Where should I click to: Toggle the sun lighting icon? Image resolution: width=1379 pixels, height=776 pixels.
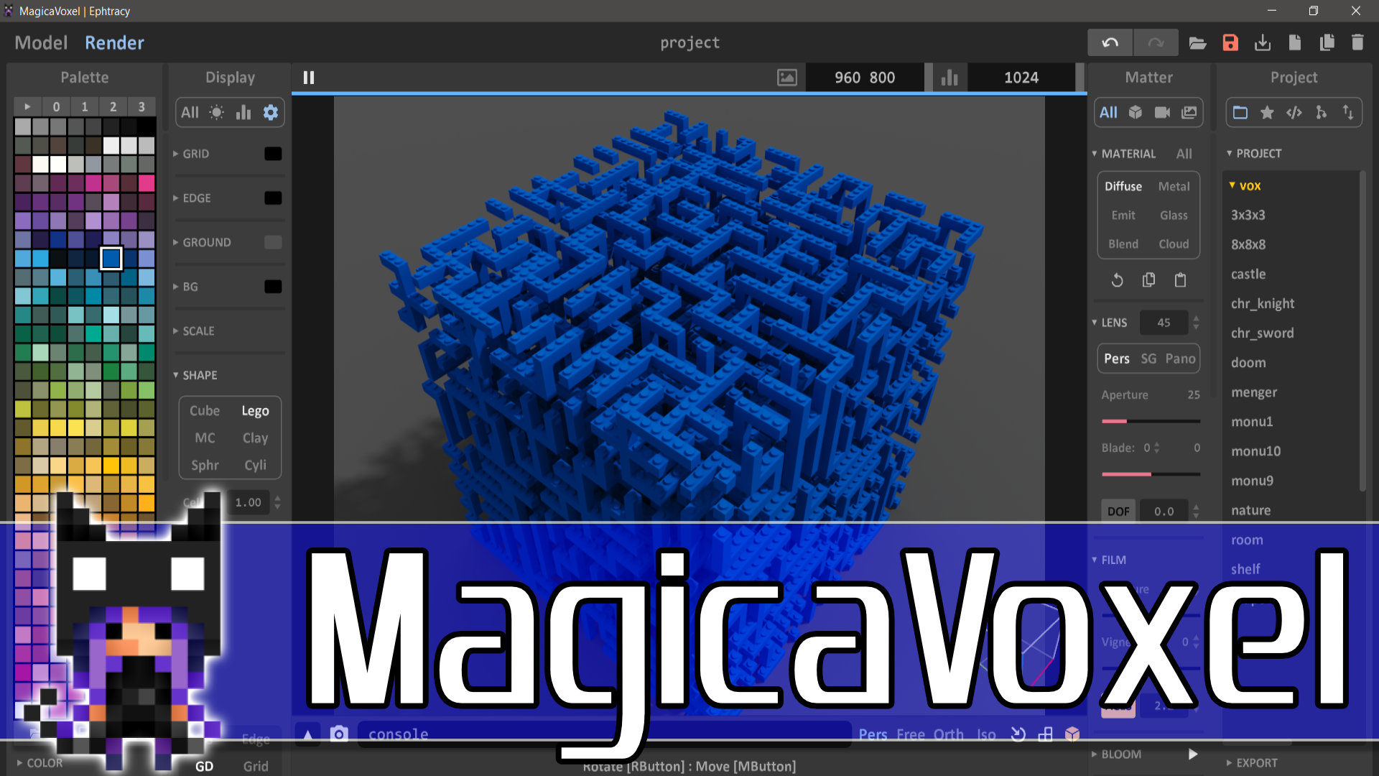pos(216,113)
